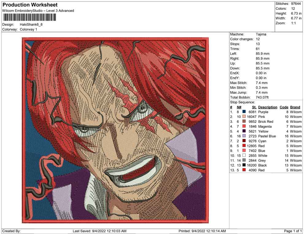
Task: Click the Magenta color swatch in row 4
Action: 244,126
